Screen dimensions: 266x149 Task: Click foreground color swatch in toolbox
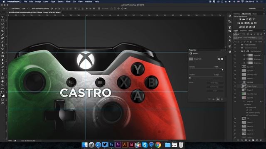[x=2, y=95]
